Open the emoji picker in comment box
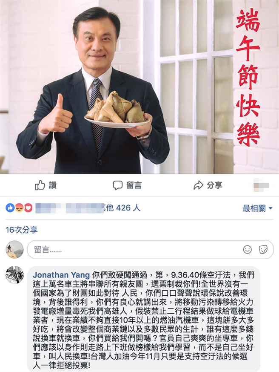Screen dimensions: 279x372 point(248,249)
